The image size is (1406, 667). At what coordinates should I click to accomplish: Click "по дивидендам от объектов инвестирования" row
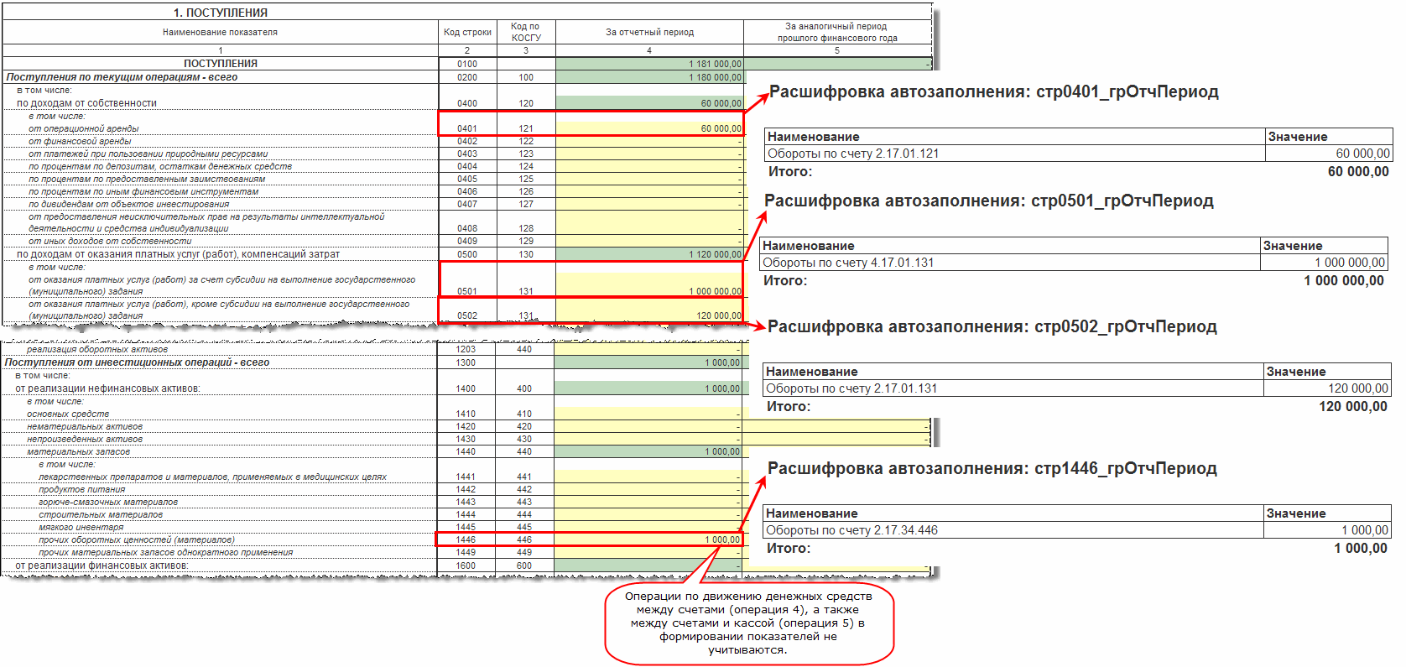(x=128, y=204)
